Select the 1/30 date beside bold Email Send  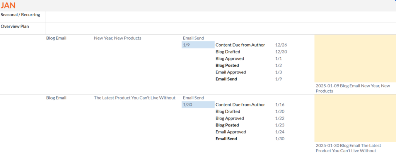point(280,139)
